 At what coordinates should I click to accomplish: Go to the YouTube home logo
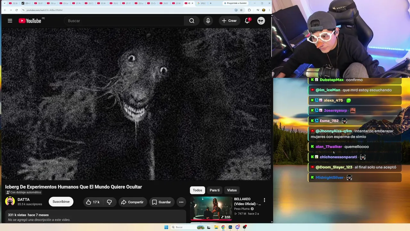[30, 21]
